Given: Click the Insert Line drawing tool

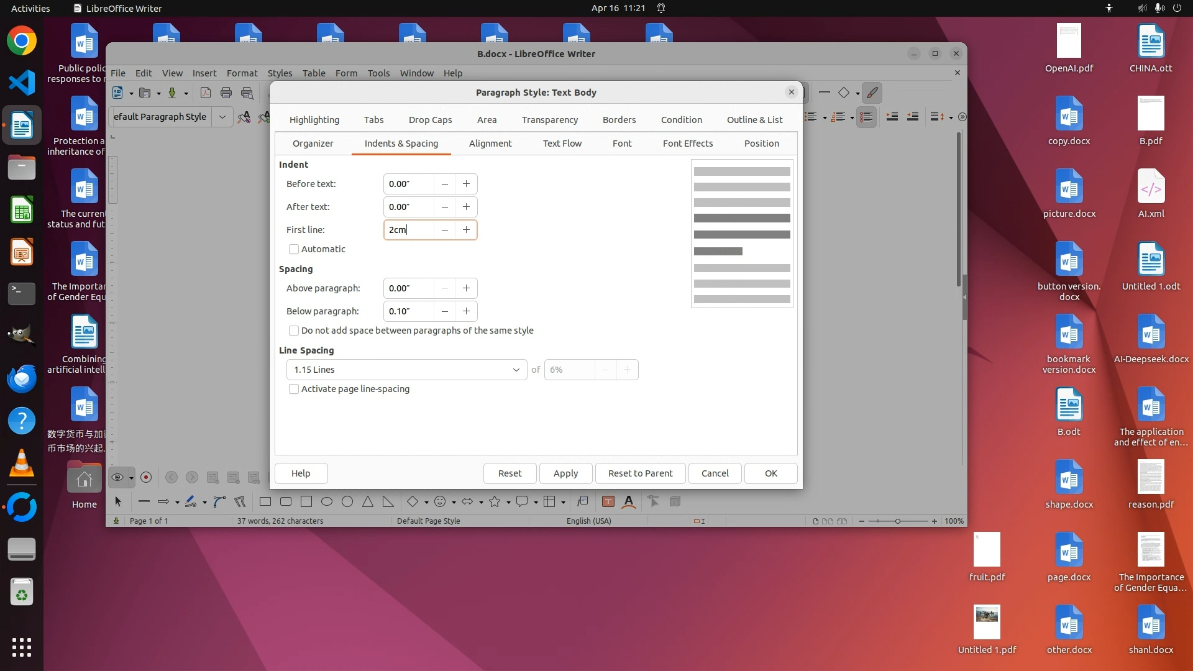Looking at the screenshot, I should click(144, 502).
